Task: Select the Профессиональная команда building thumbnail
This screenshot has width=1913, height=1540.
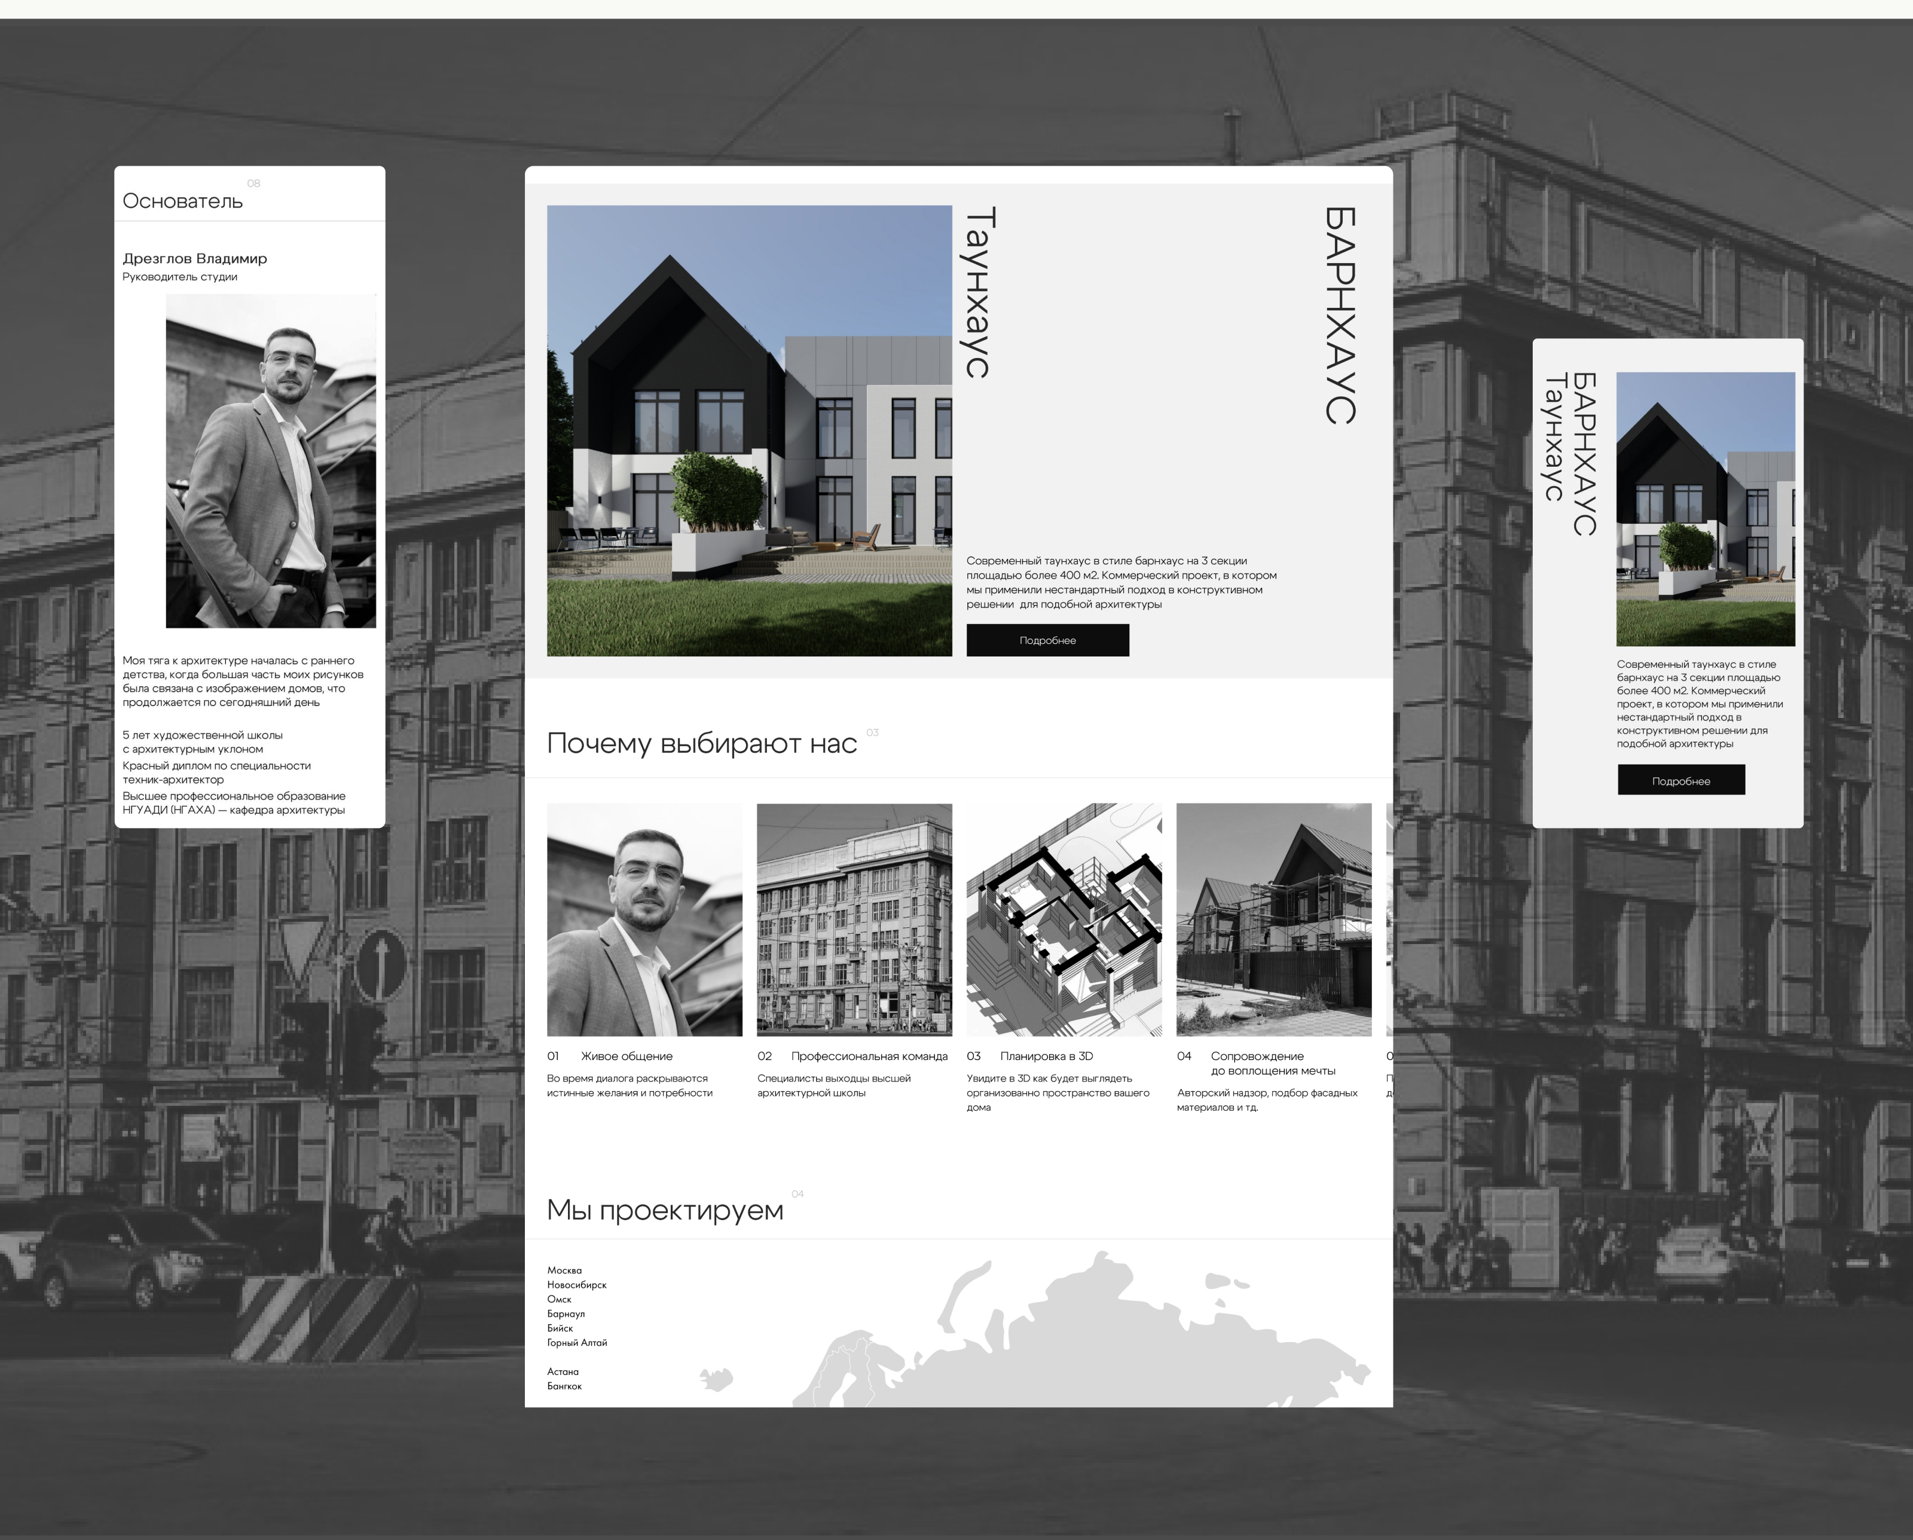Action: pos(854,919)
